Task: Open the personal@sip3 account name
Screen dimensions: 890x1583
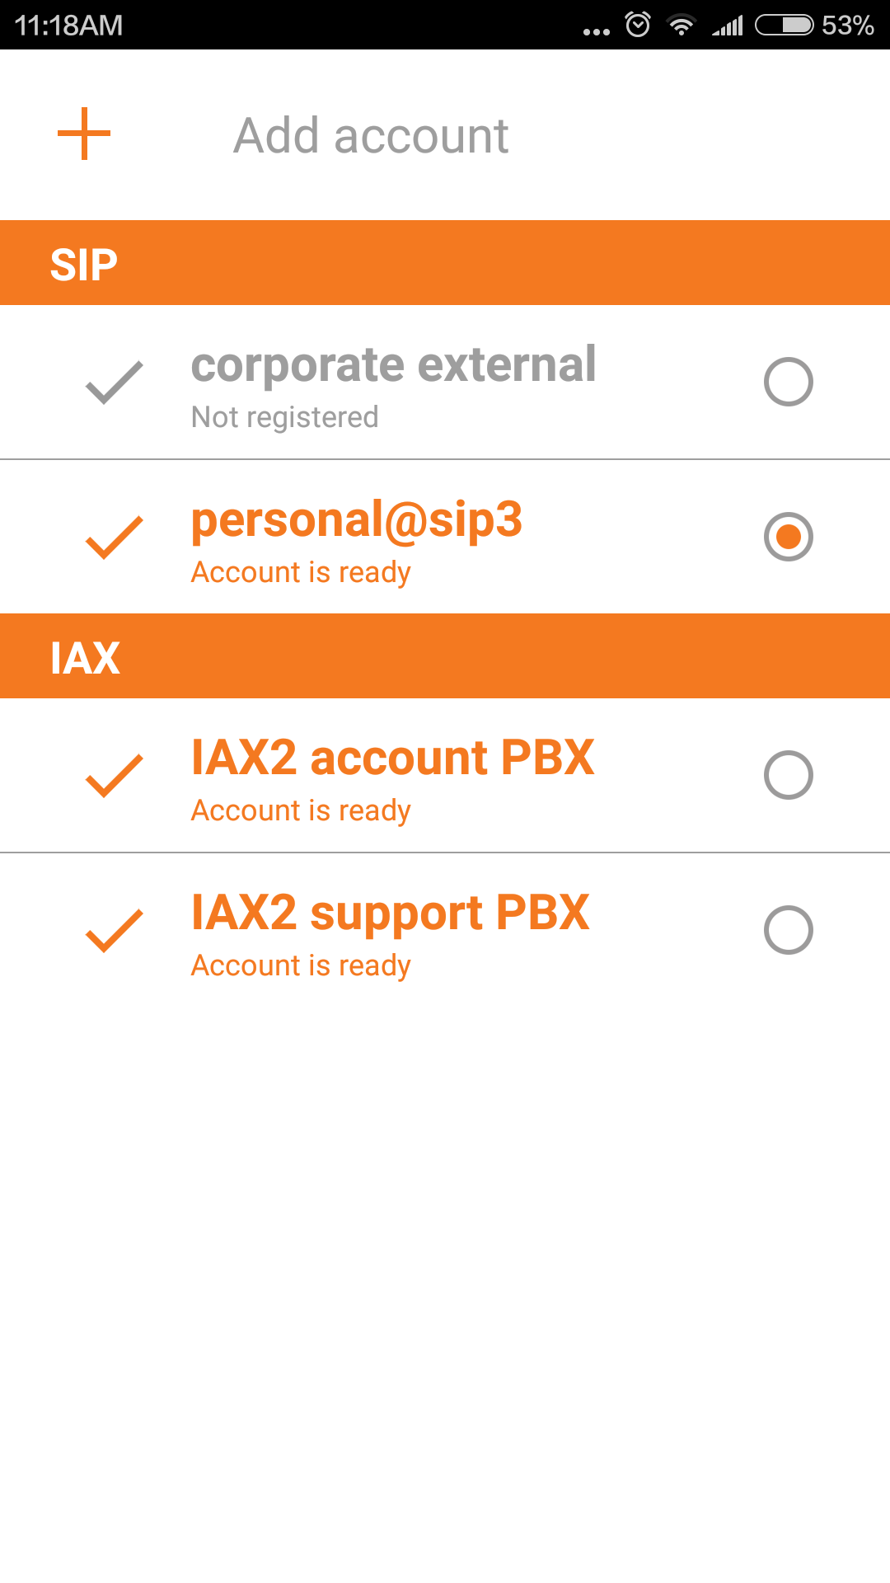Action: 356,519
